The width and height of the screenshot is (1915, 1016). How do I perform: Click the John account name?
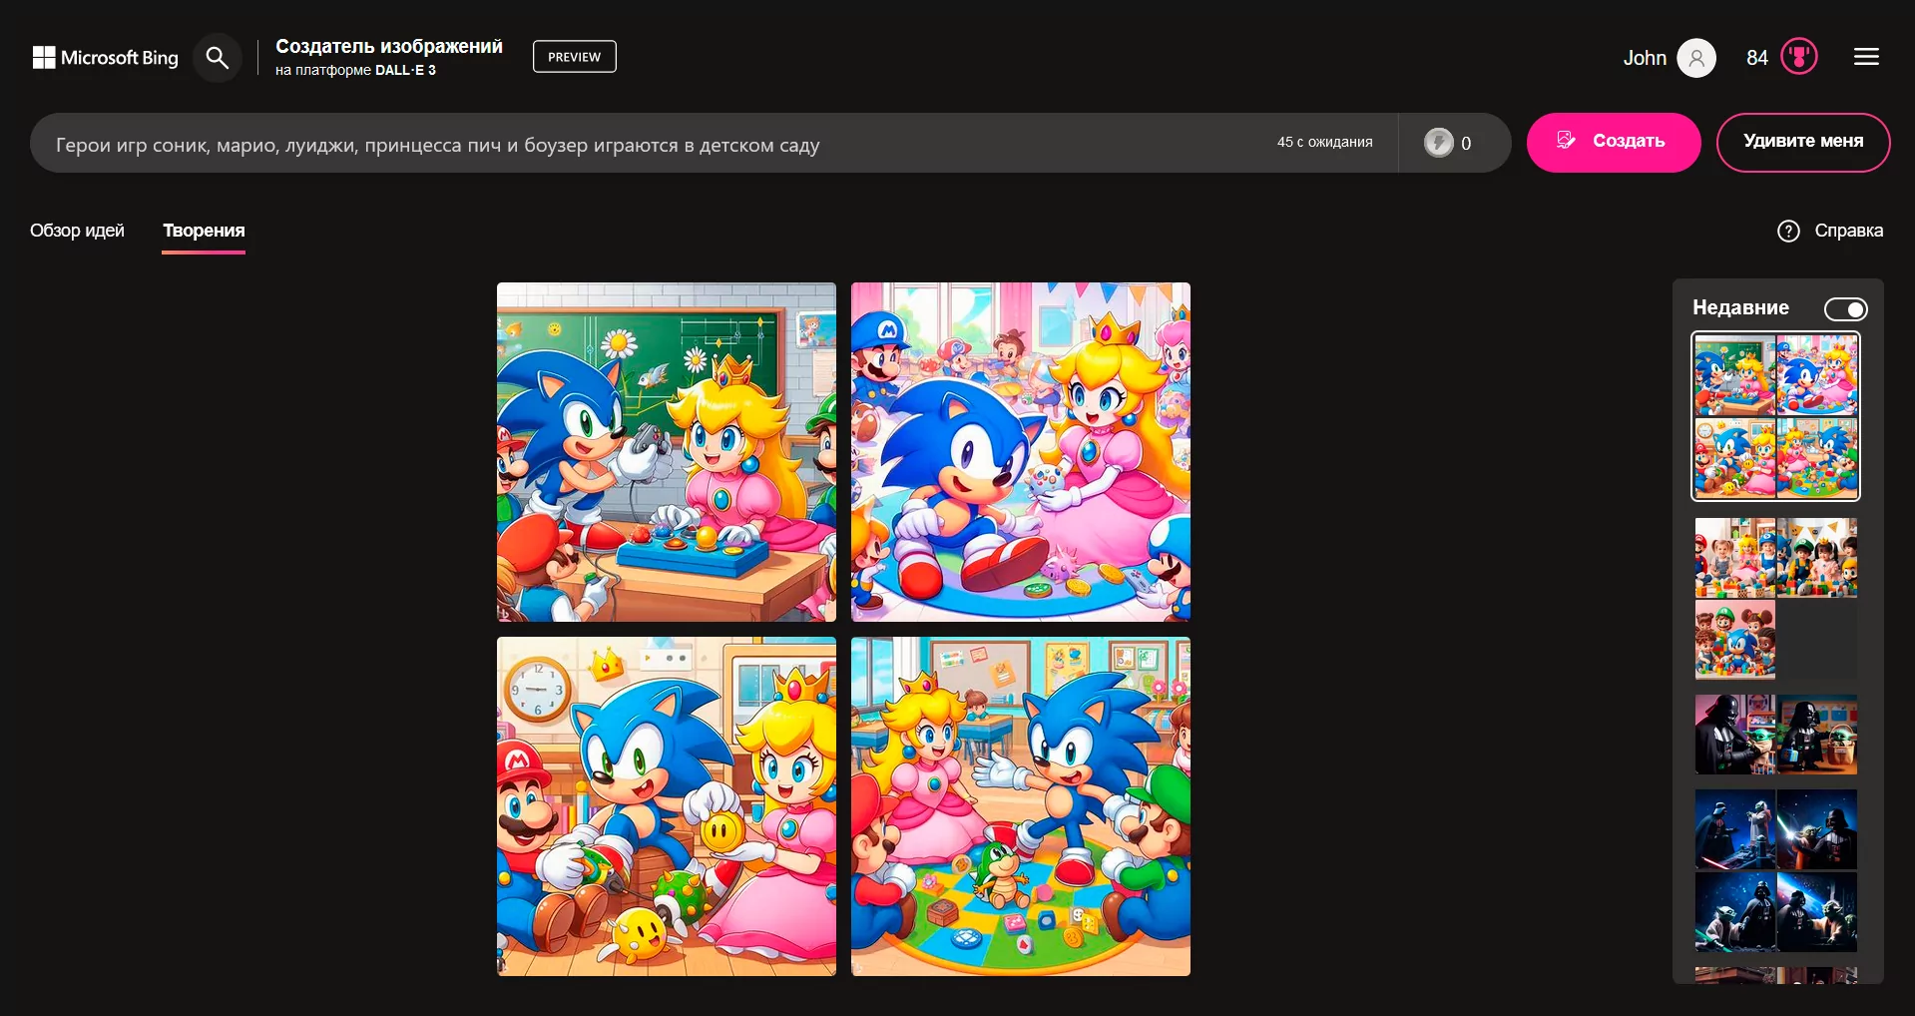pyautogui.click(x=1645, y=58)
